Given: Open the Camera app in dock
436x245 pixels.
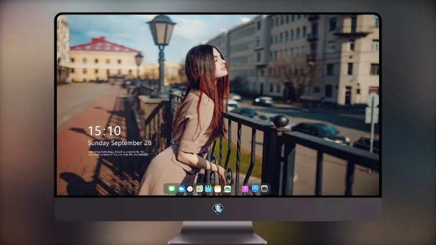Looking at the screenshot, I should [264, 189].
